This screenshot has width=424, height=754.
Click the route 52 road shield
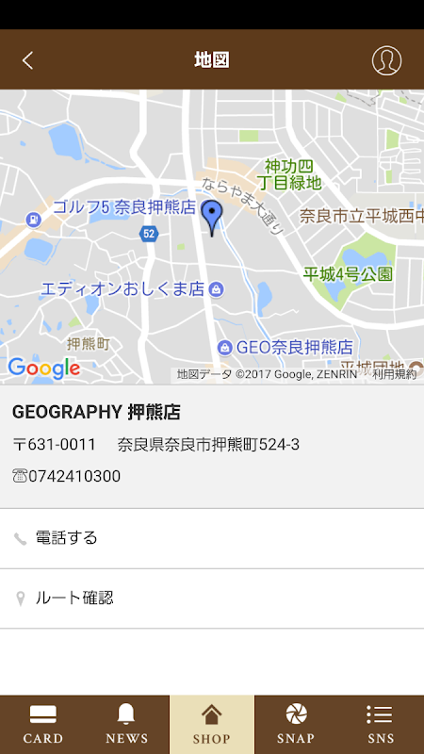point(149,234)
